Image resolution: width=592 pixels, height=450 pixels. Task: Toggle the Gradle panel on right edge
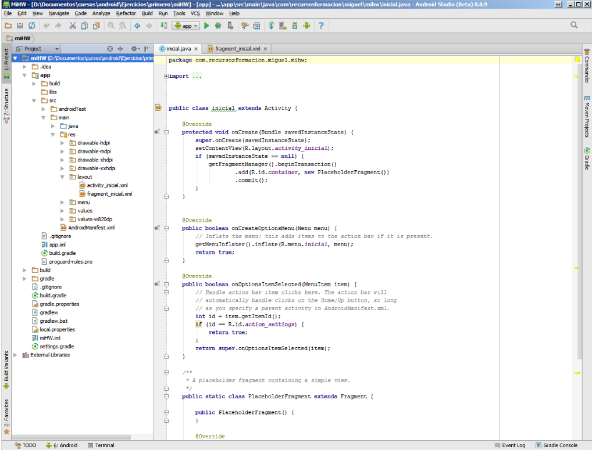[587, 159]
